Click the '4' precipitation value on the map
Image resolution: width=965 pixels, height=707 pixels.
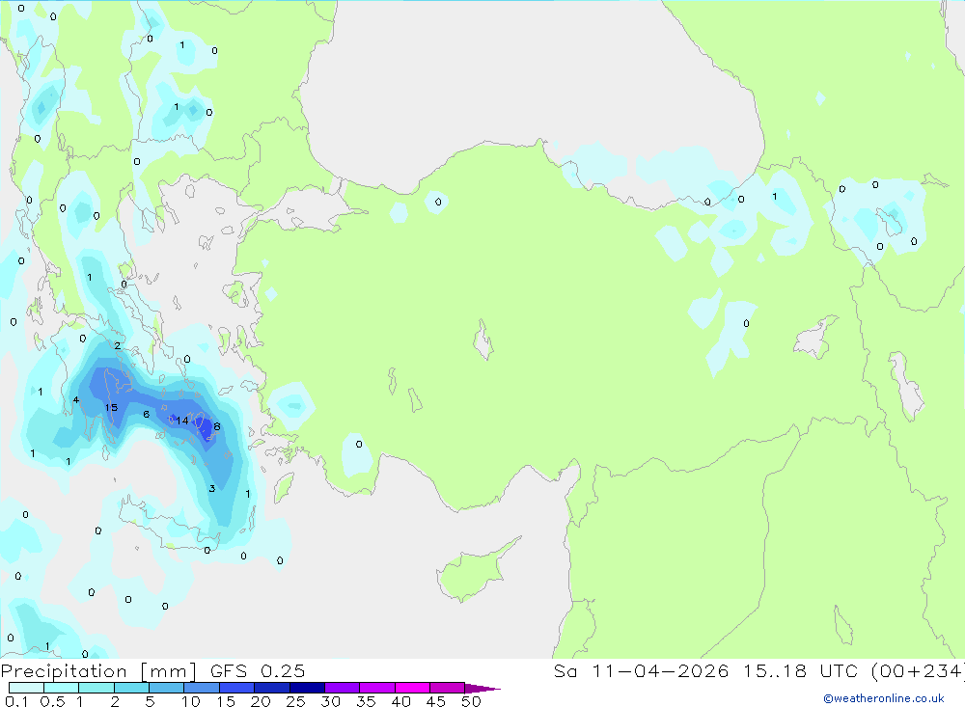coord(75,400)
